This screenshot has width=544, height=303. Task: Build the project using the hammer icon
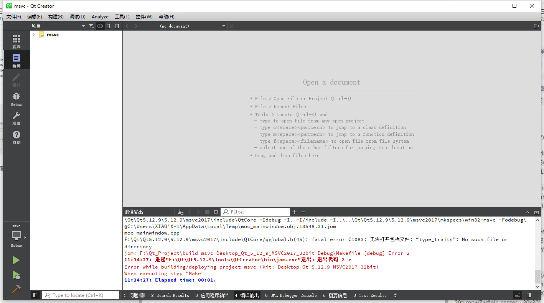16,289
